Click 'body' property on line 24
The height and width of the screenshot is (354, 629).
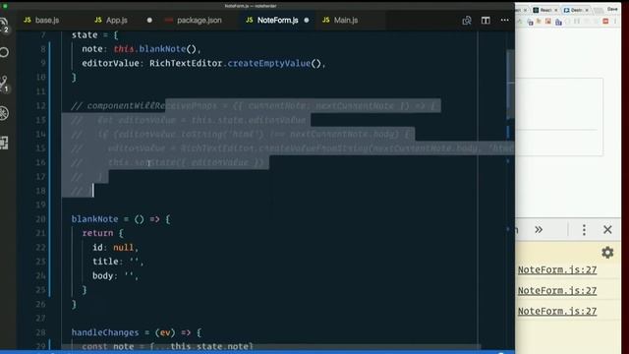pyautogui.click(x=102, y=275)
